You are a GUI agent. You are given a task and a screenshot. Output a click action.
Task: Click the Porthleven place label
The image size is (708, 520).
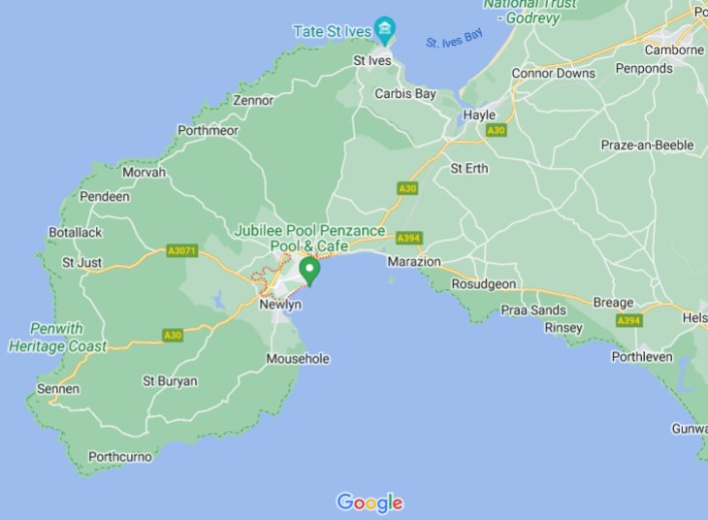(x=642, y=357)
